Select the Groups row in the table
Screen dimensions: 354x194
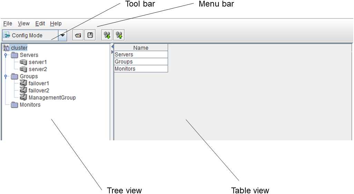coord(141,62)
